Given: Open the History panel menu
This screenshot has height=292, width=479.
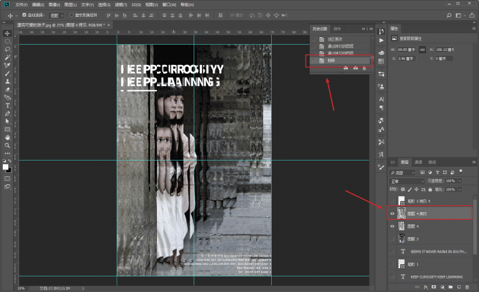Looking at the screenshot, I should [371, 28].
